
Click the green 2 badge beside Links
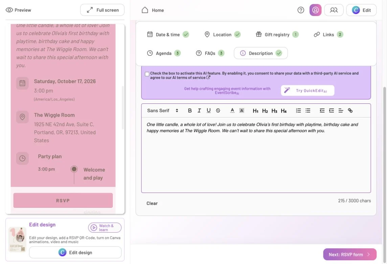coord(340,34)
